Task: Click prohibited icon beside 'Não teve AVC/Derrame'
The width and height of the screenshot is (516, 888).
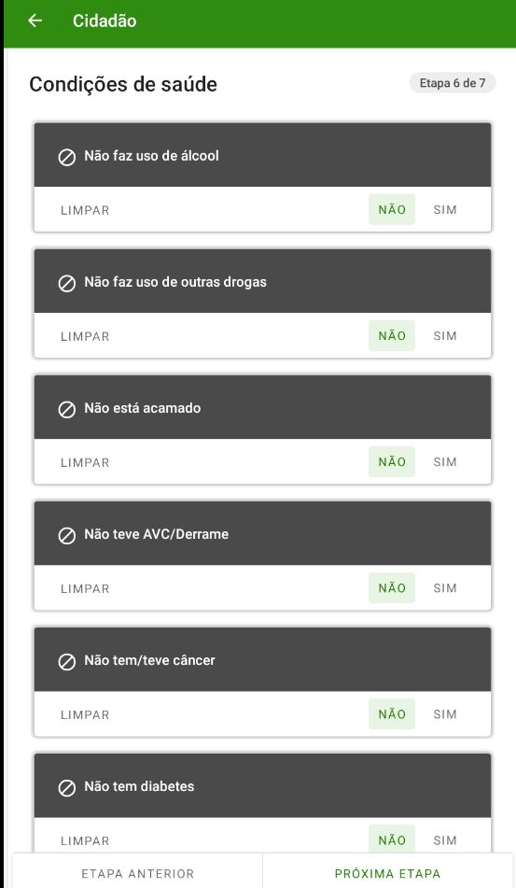Action: (x=67, y=536)
